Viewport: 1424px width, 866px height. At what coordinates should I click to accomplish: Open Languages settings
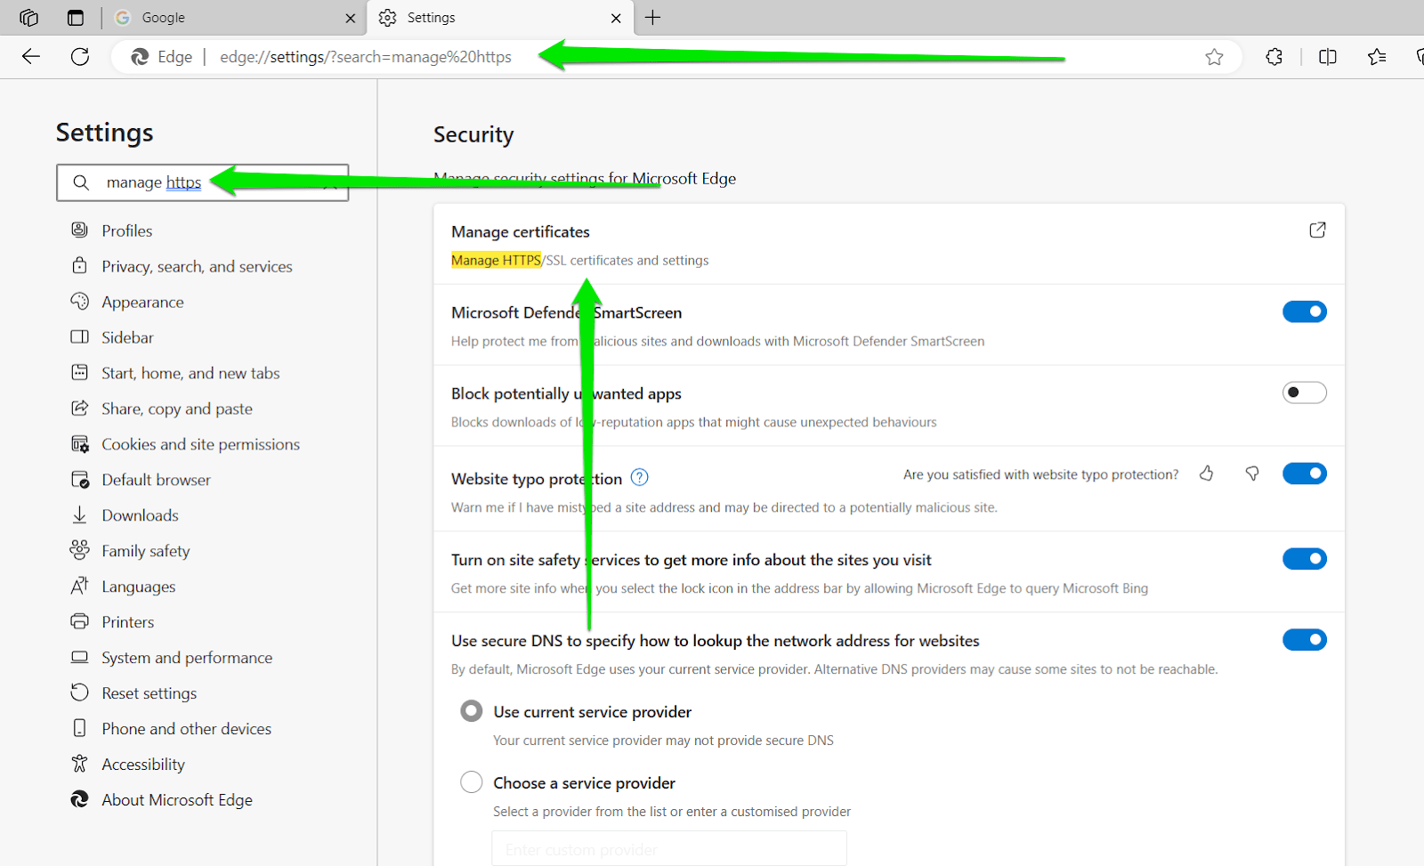click(138, 587)
